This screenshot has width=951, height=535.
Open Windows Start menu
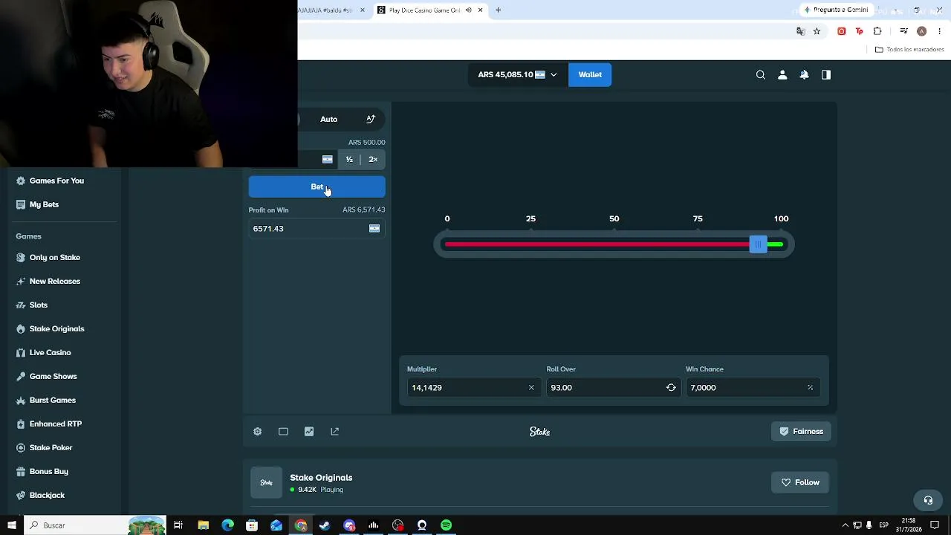(12, 525)
